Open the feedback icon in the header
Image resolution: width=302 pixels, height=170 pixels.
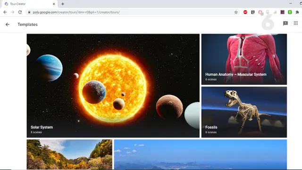pos(285,23)
